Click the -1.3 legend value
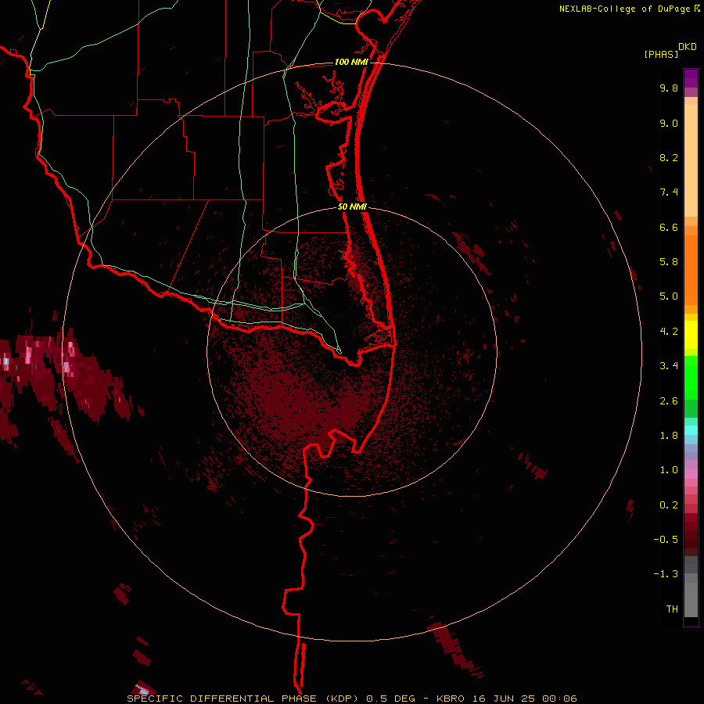This screenshot has height=704, width=704. point(666,574)
